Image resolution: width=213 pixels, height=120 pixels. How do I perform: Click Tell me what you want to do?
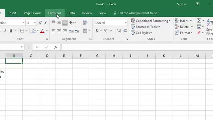pos(135,13)
